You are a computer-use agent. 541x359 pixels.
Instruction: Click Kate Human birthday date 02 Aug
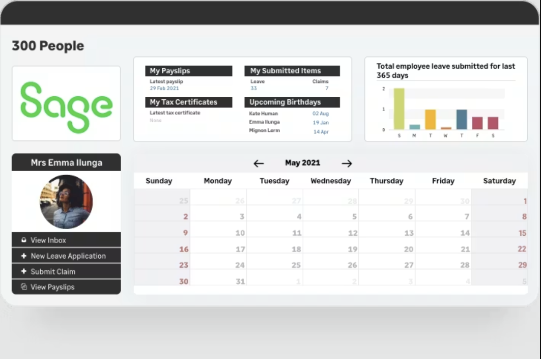pos(321,114)
